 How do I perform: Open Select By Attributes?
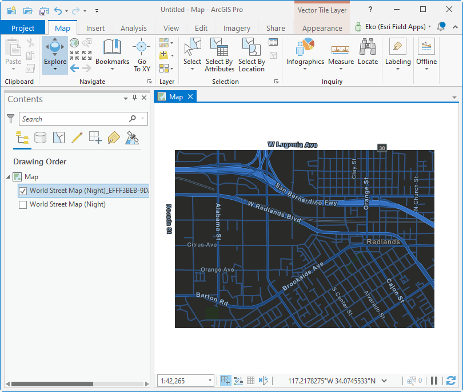coord(219,55)
